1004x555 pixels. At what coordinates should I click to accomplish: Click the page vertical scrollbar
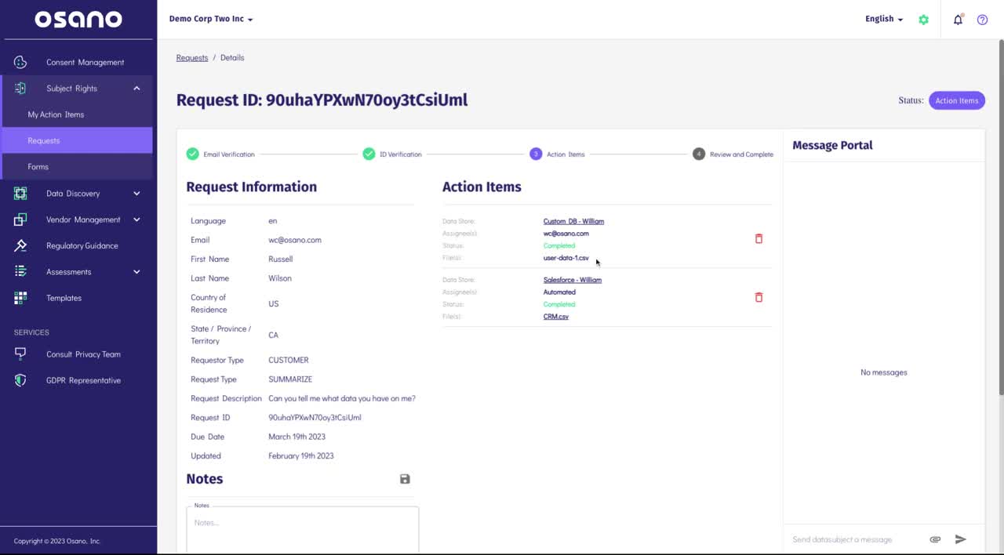[1000, 216]
